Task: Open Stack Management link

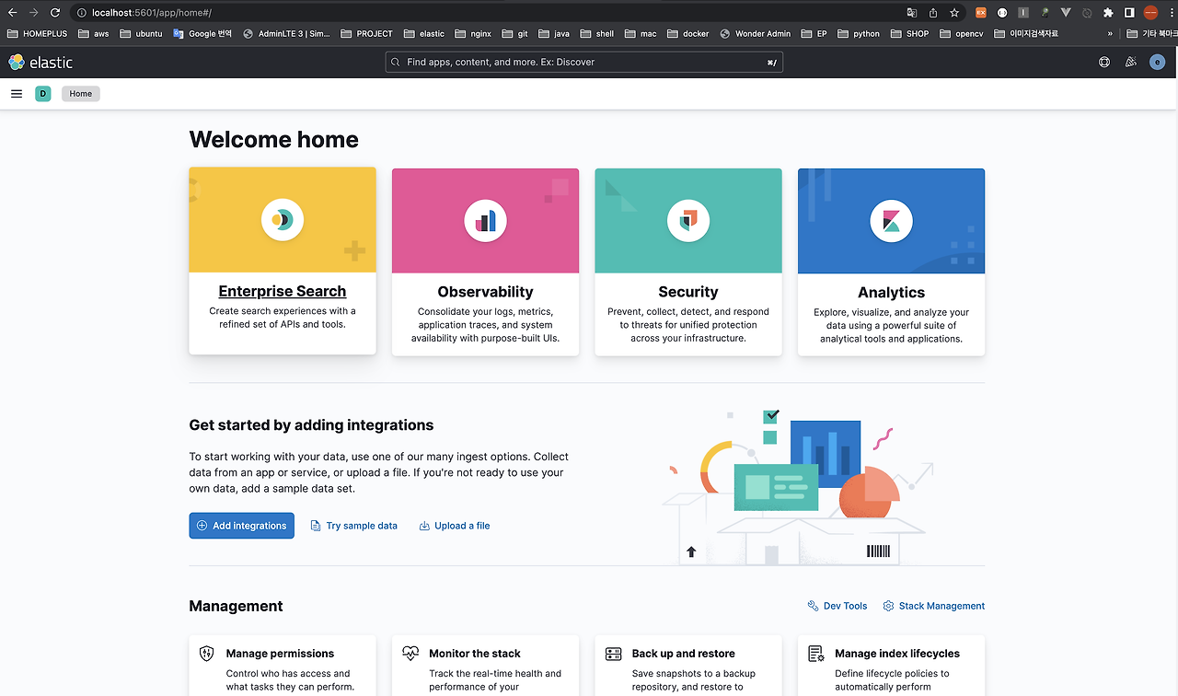Action: [933, 606]
